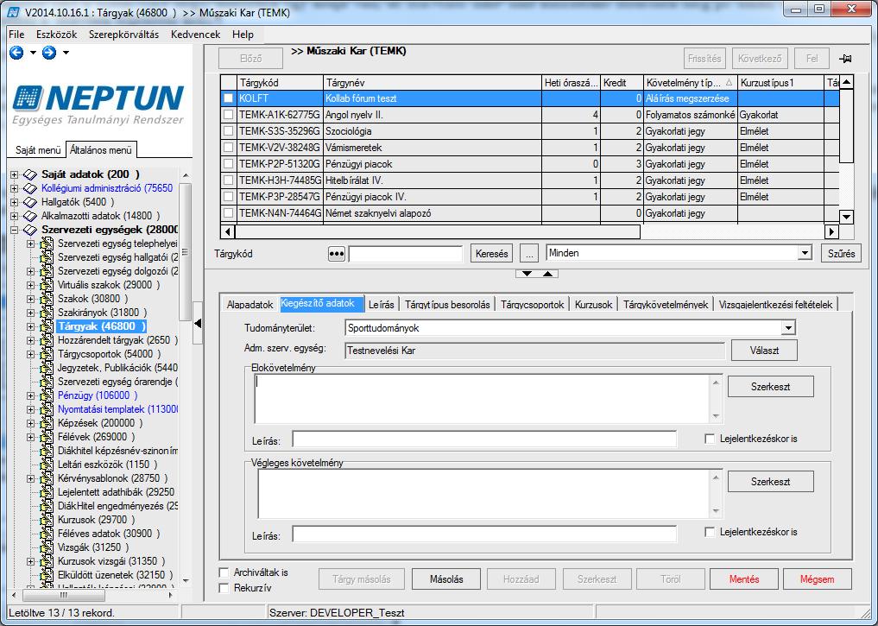Expand the Képzések (200000) node
Image resolution: width=878 pixels, height=626 pixels.
coord(31,423)
